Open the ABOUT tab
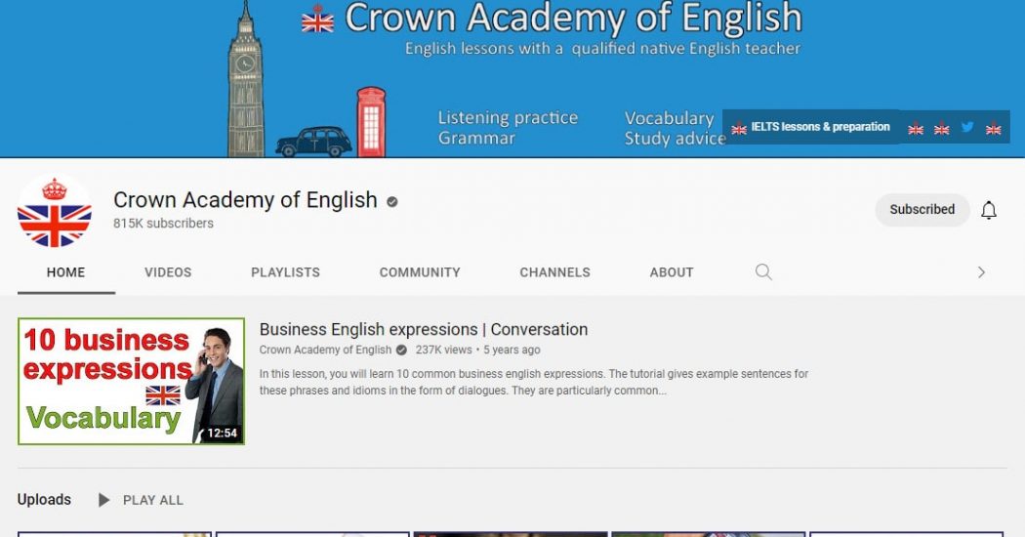Image resolution: width=1025 pixels, height=537 pixels. pos(672,272)
